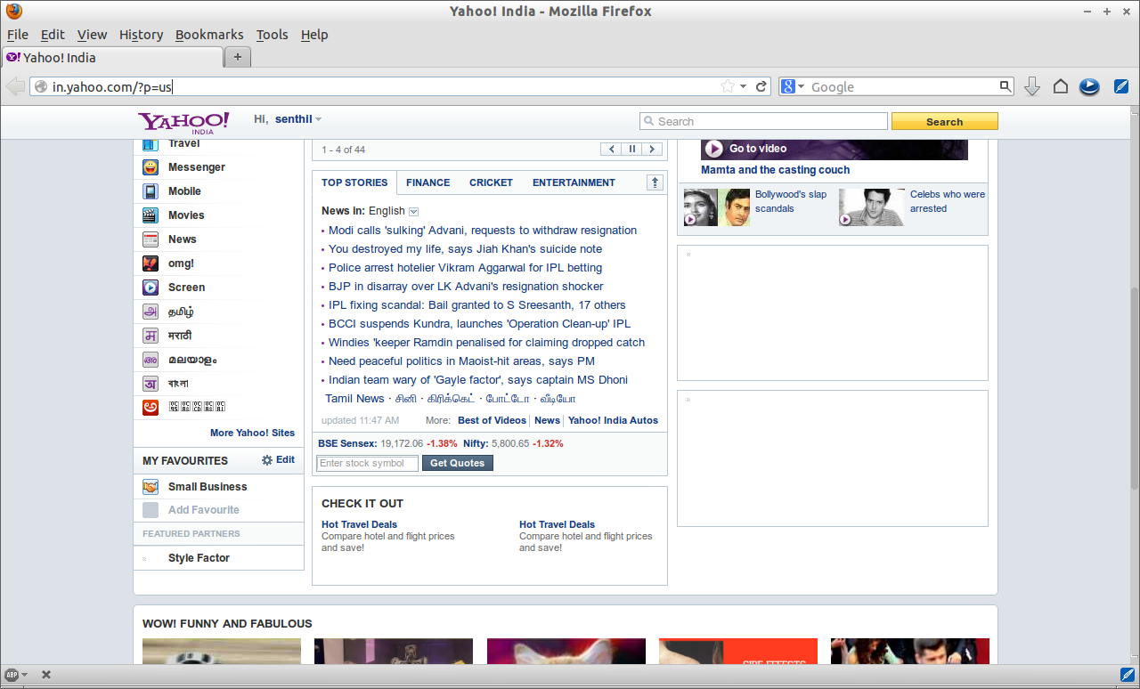The image size is (1140, 689).
Task: Click the Add Favourite option
Action: (203, 510)
